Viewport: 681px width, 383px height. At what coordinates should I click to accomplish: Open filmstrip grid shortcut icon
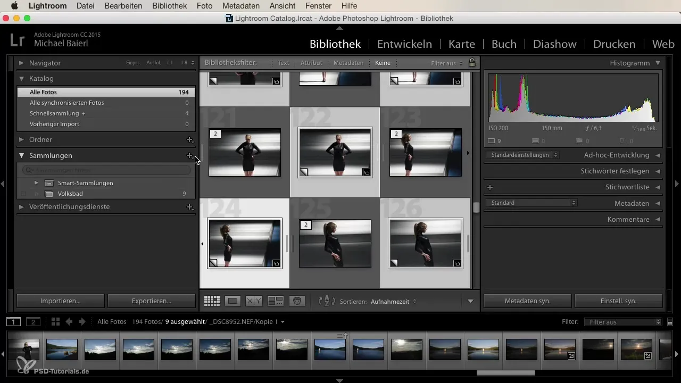pos(55,322)
